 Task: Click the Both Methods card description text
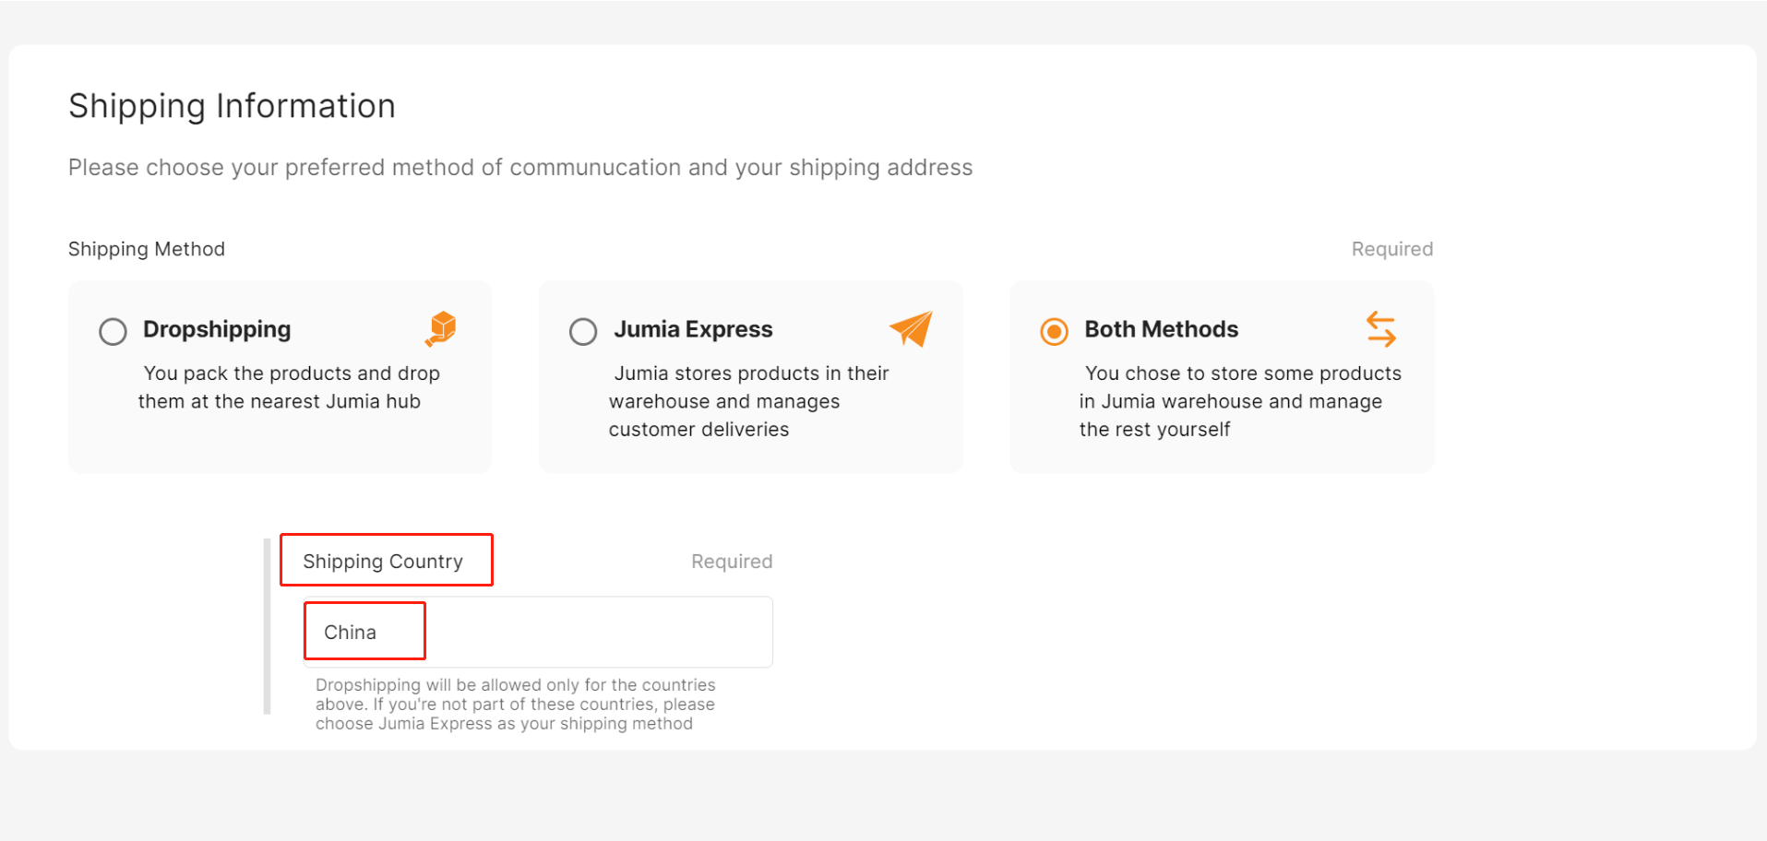(x=1240, y=401)
